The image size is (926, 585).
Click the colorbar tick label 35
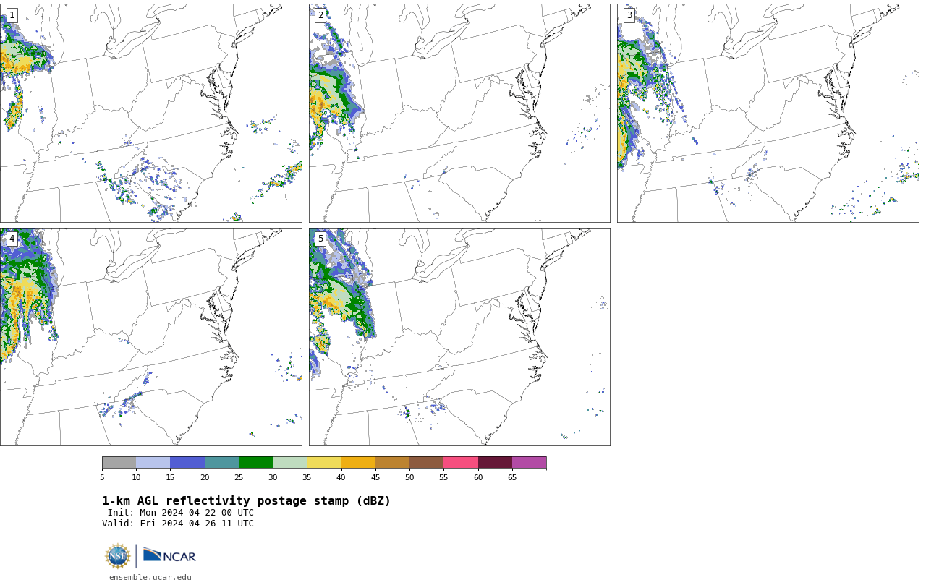point(307,477)
